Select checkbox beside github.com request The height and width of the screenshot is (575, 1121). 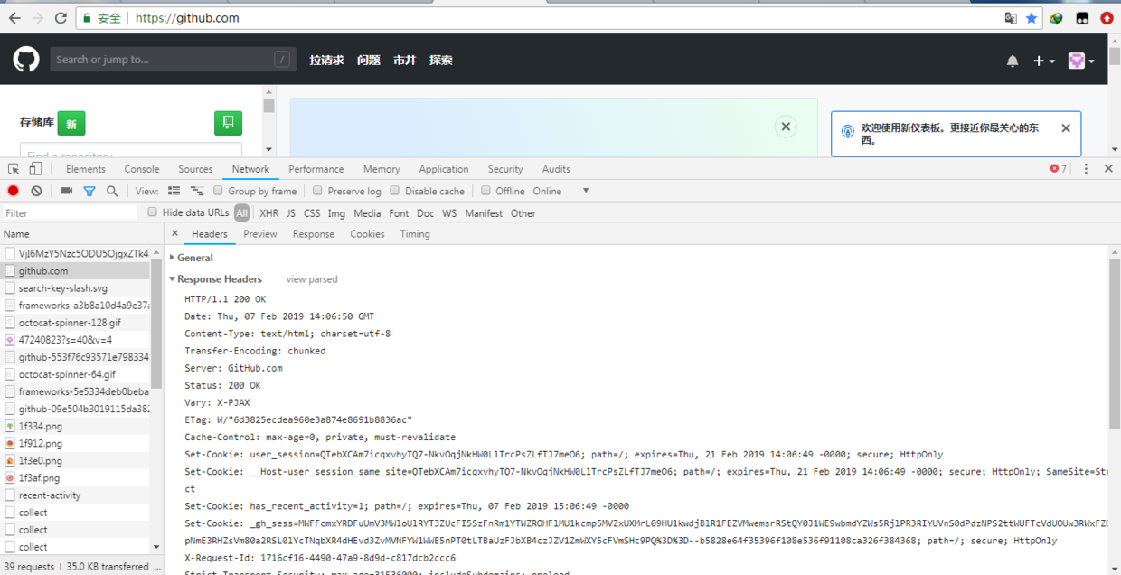pos(10,271)
